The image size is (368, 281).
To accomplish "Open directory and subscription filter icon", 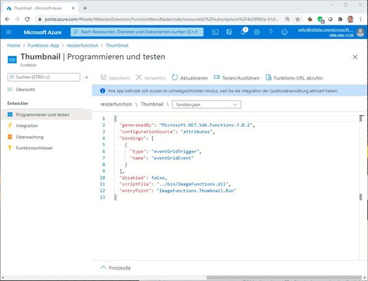I will click(229, 32).
